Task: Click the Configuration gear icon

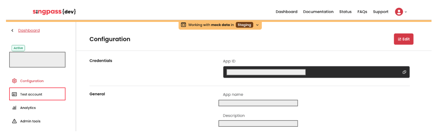Action: [15, 81]
